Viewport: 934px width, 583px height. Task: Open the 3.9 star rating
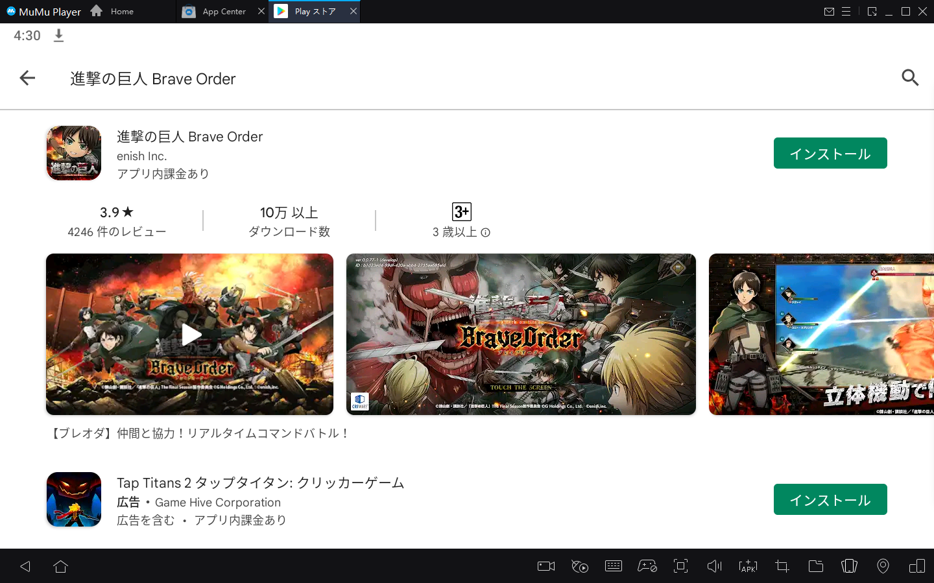tap(117, 212)
